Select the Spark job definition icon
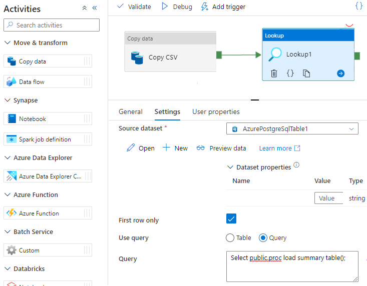Image resolution: width=367 pixels, height=286 pixels. (x=12, y=139)
